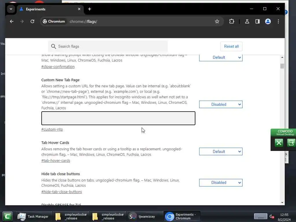Open the tab search chevron button

(x=11, y=9)
